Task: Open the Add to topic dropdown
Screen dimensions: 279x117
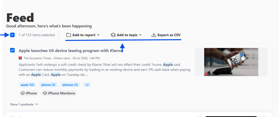Action: 126,35
